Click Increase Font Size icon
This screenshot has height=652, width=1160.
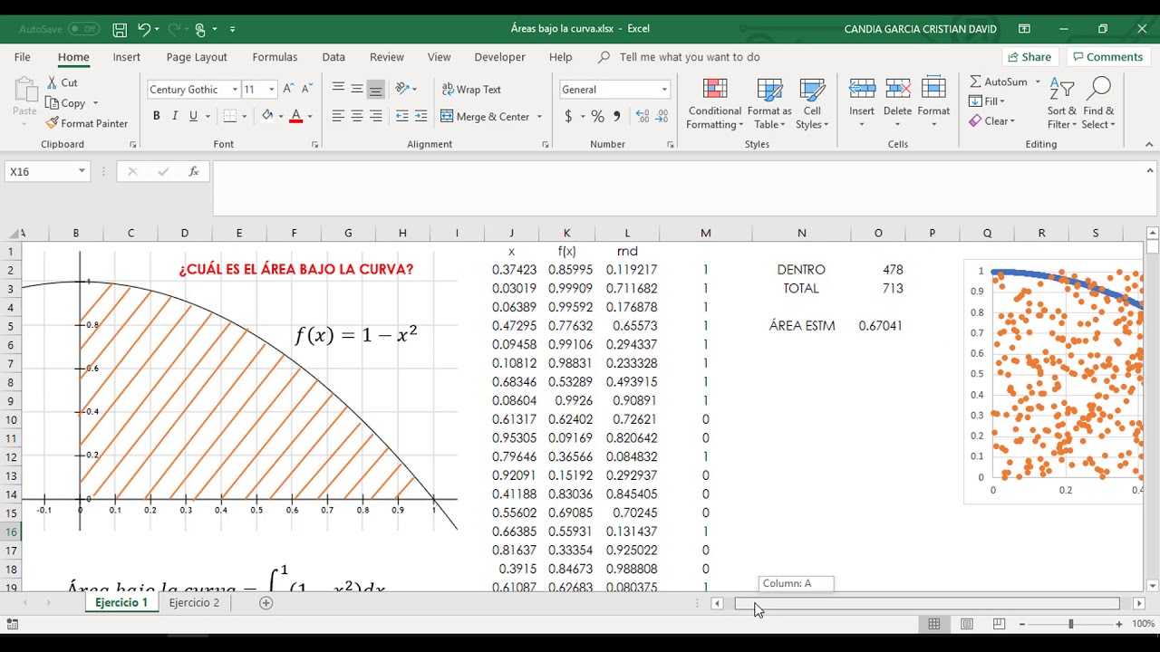288,89
